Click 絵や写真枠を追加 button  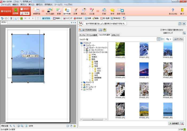pyautogui.click(x=88, y=30)
